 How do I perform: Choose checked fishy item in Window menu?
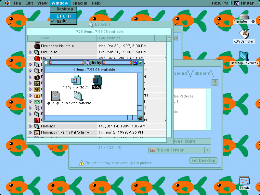tap(63, 21)
